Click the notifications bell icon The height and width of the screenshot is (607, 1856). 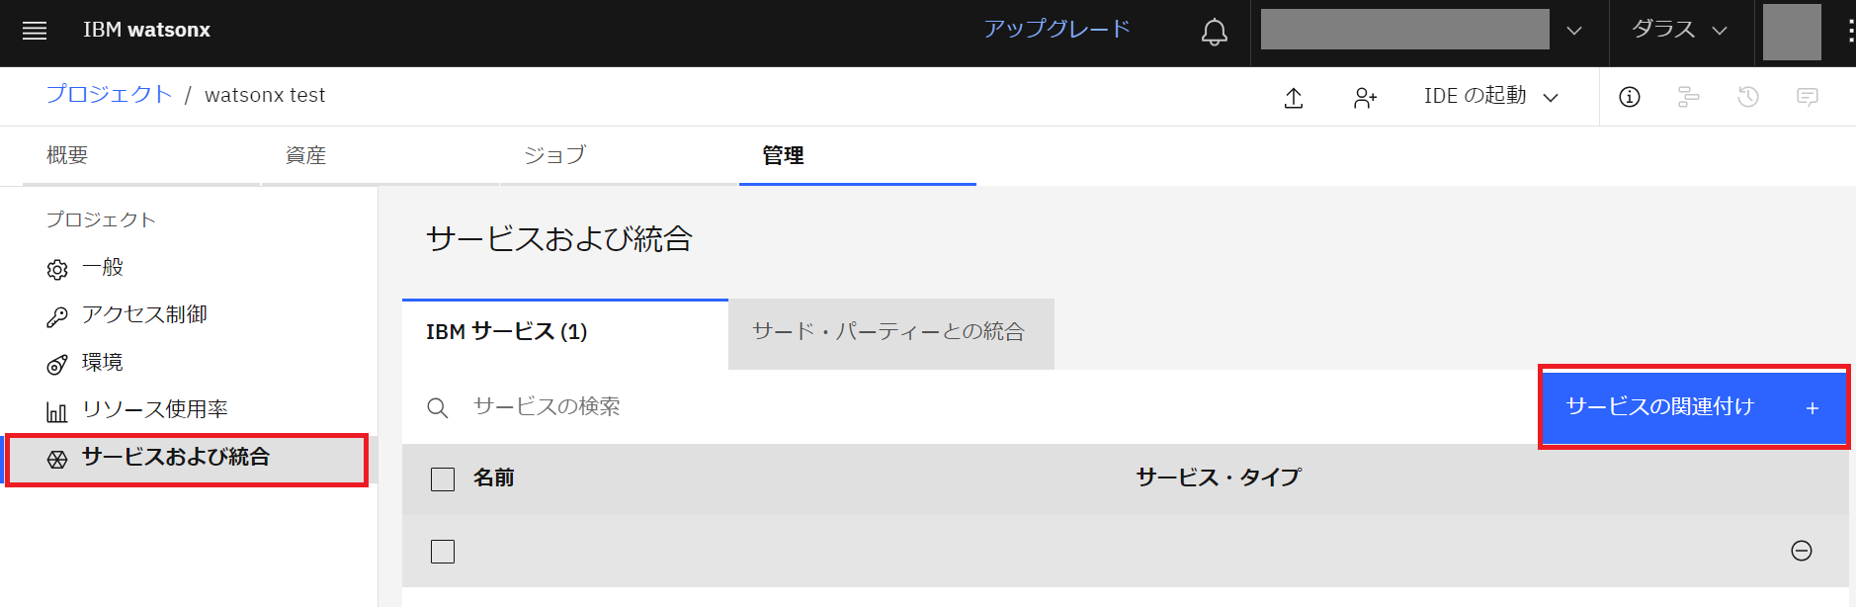tap(1214, 32)
